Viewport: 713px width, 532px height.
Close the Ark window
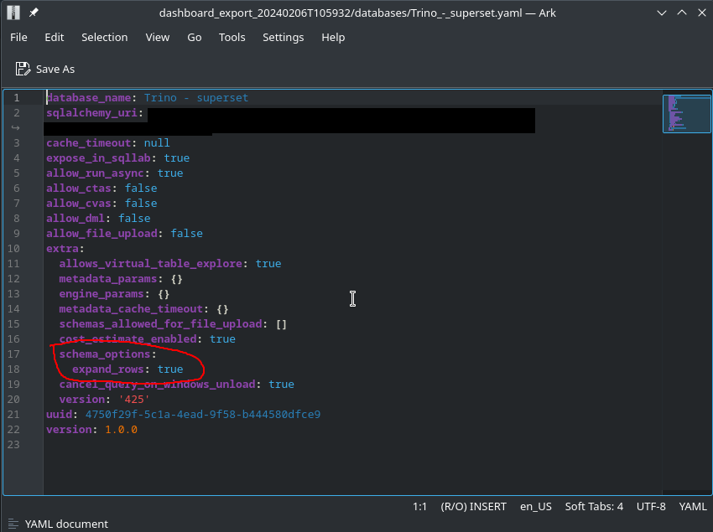(x=701, y=13)
